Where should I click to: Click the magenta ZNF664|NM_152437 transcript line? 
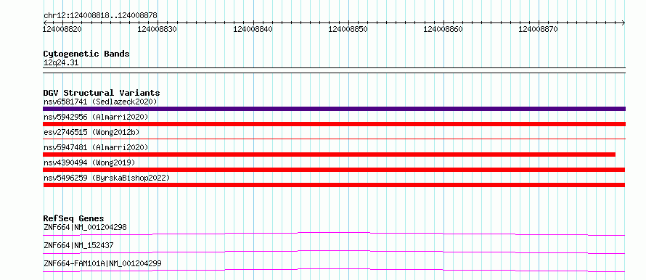click(x=334, y=252)
